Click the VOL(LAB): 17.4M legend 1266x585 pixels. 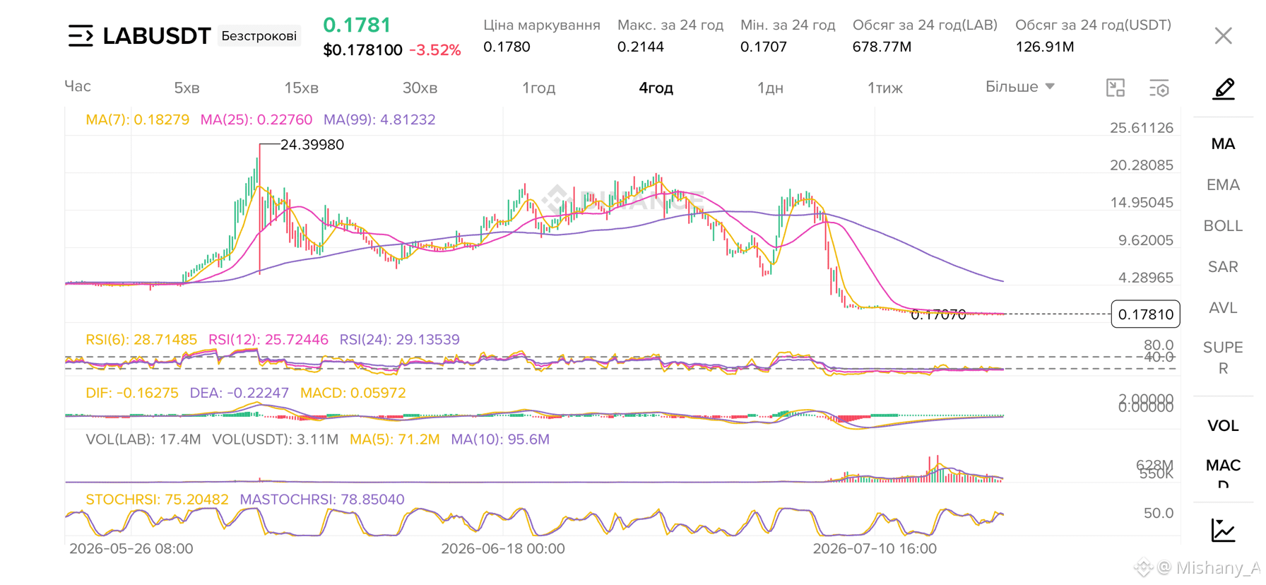tap(143, 439)
